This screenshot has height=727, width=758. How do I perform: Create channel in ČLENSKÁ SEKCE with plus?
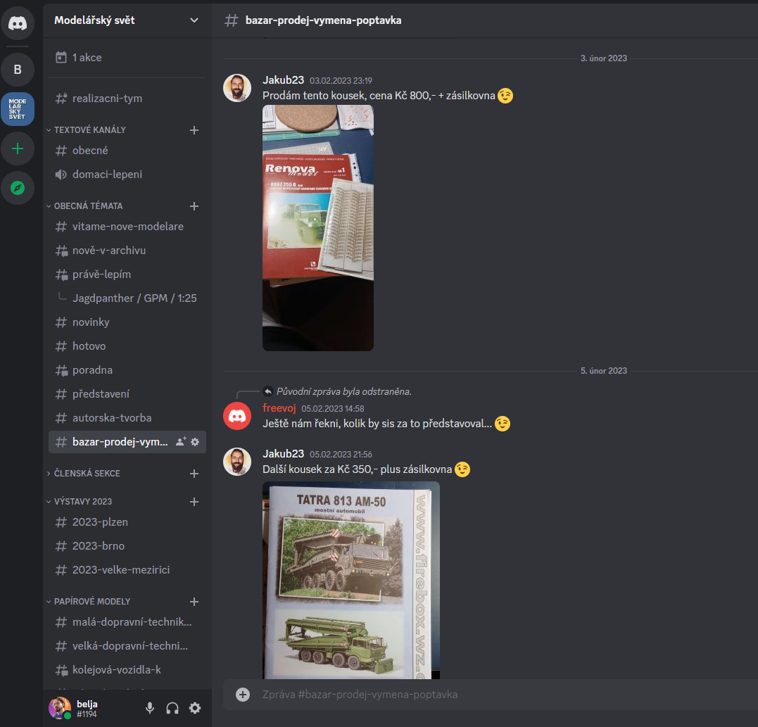click(194, 473)
